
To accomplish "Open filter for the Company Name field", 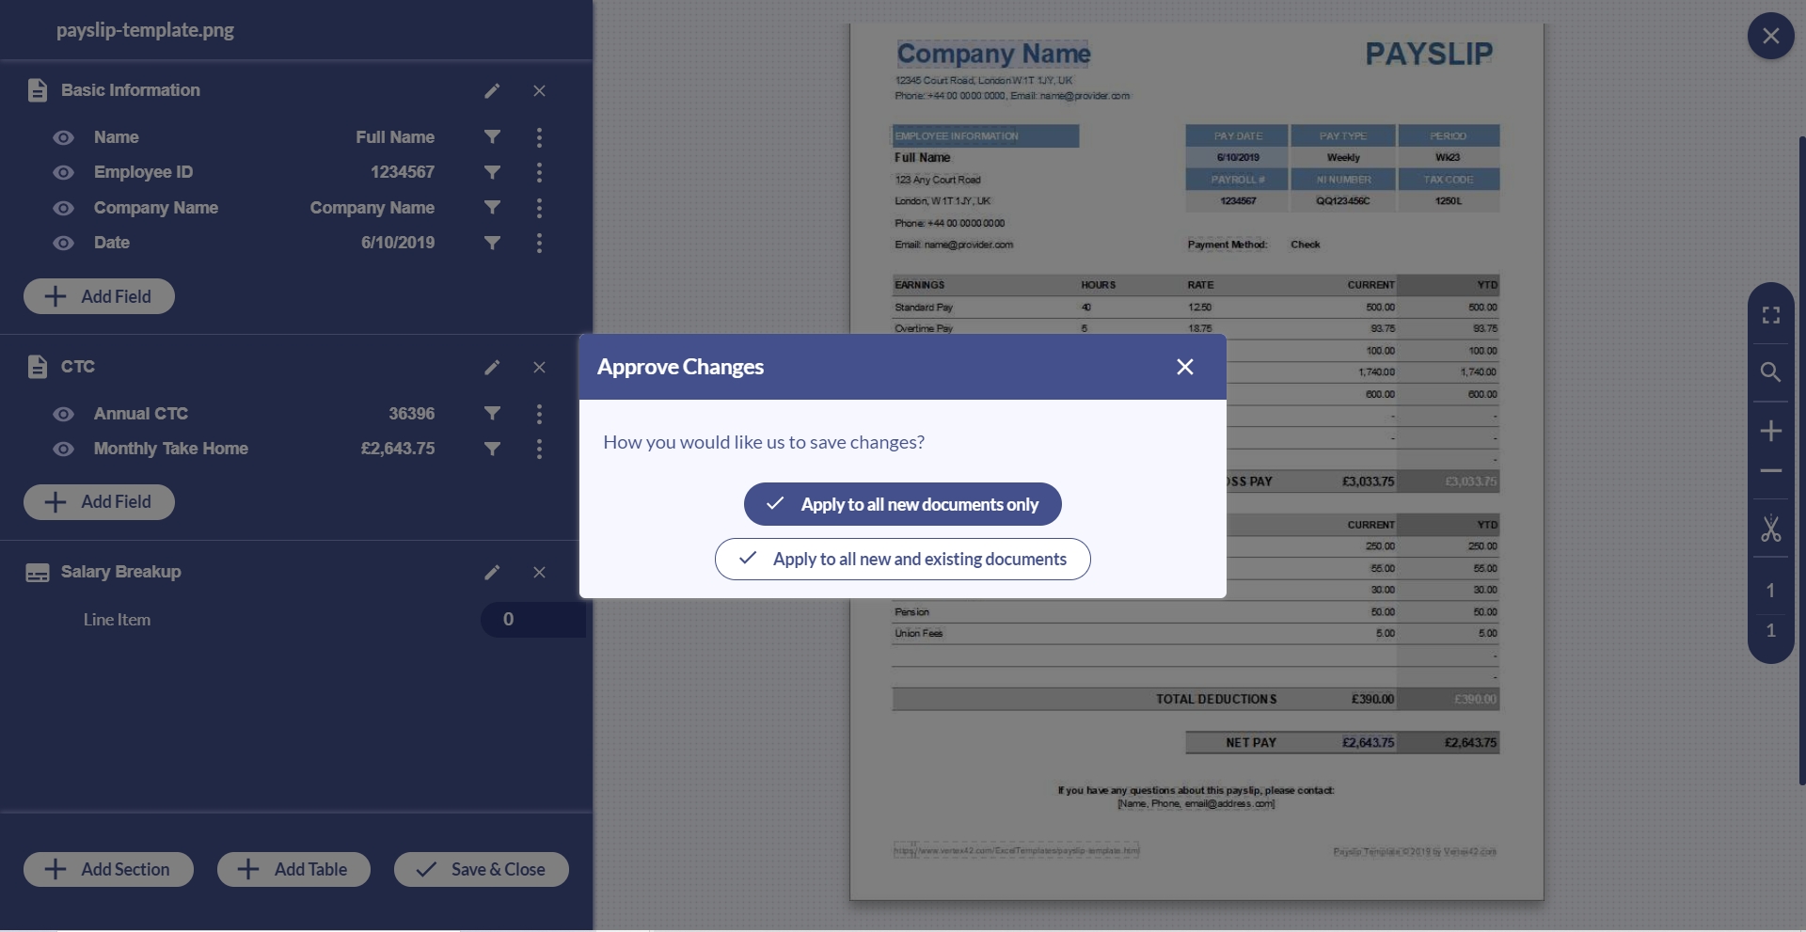I will (x=492, y=208).
